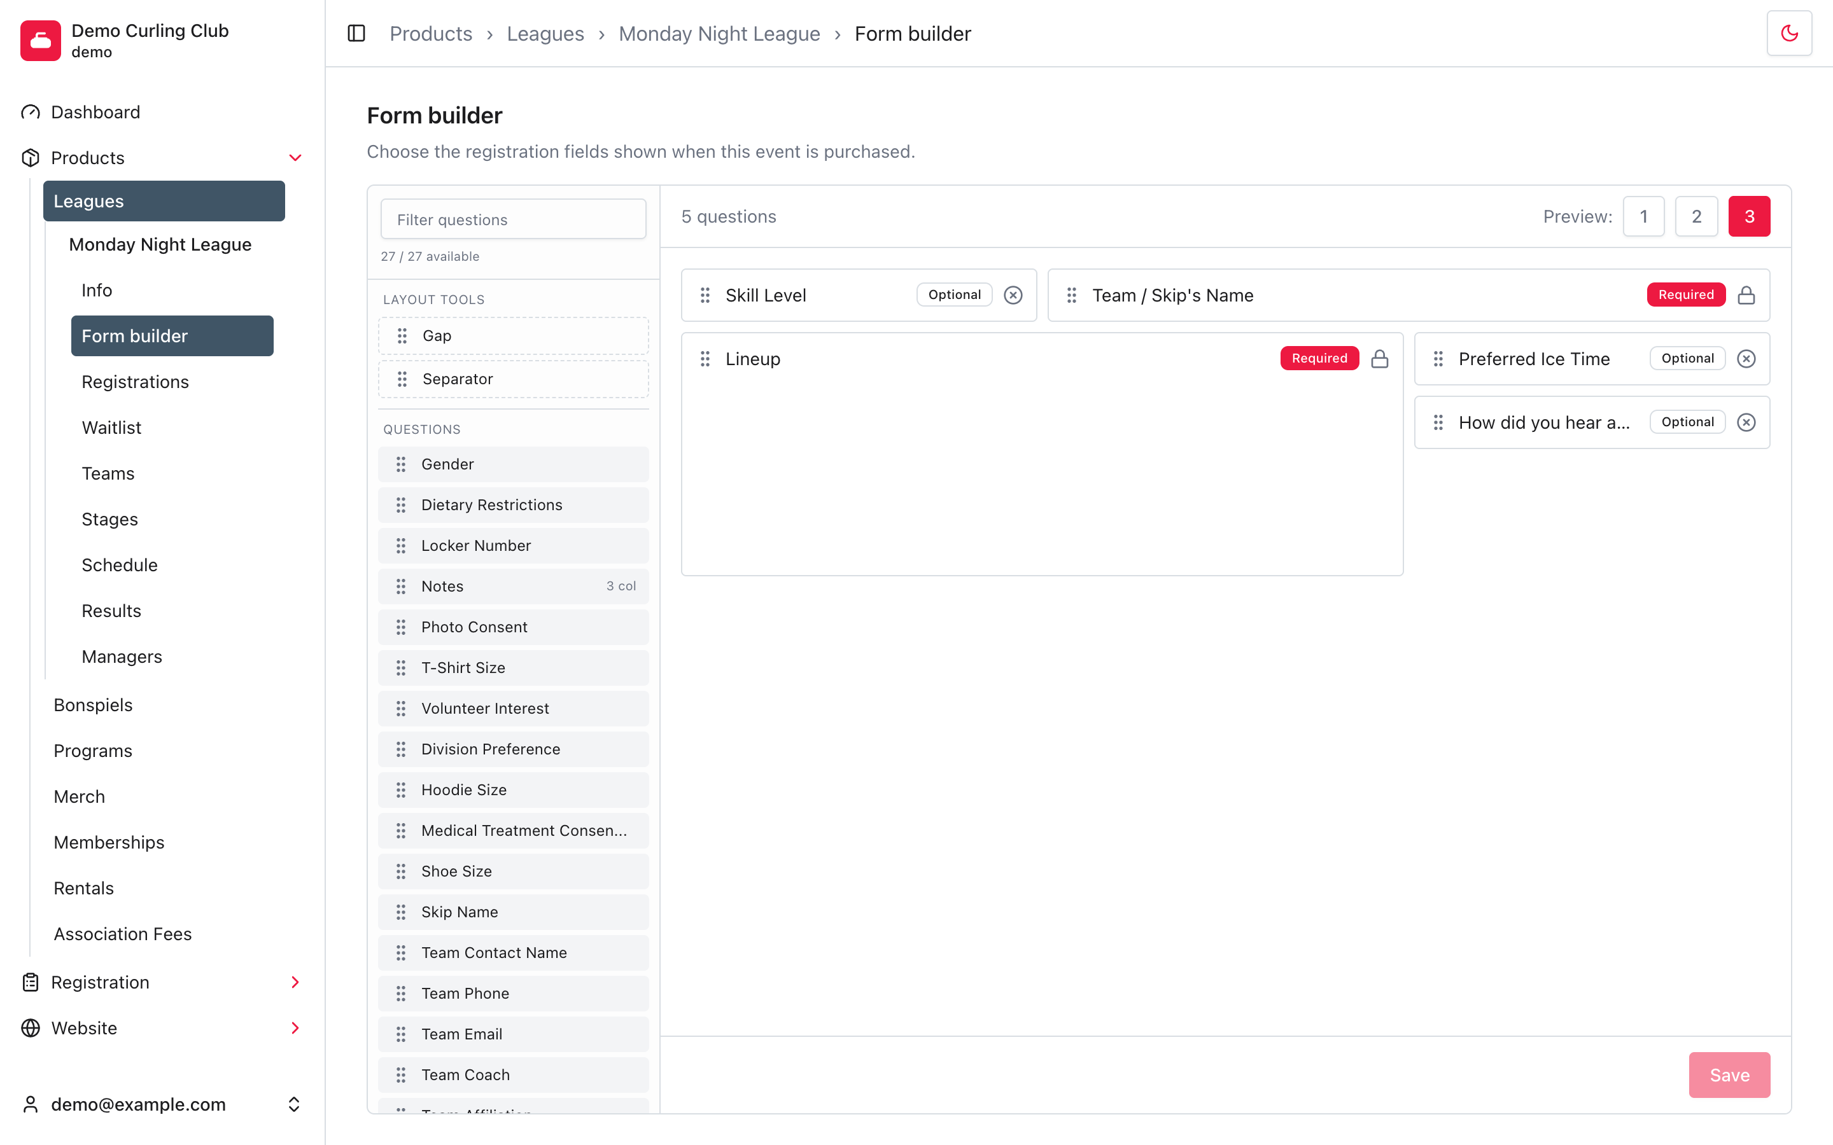
Task: Remove How did you hear question
Action: pyautogui.click(x=1746, y=422)
